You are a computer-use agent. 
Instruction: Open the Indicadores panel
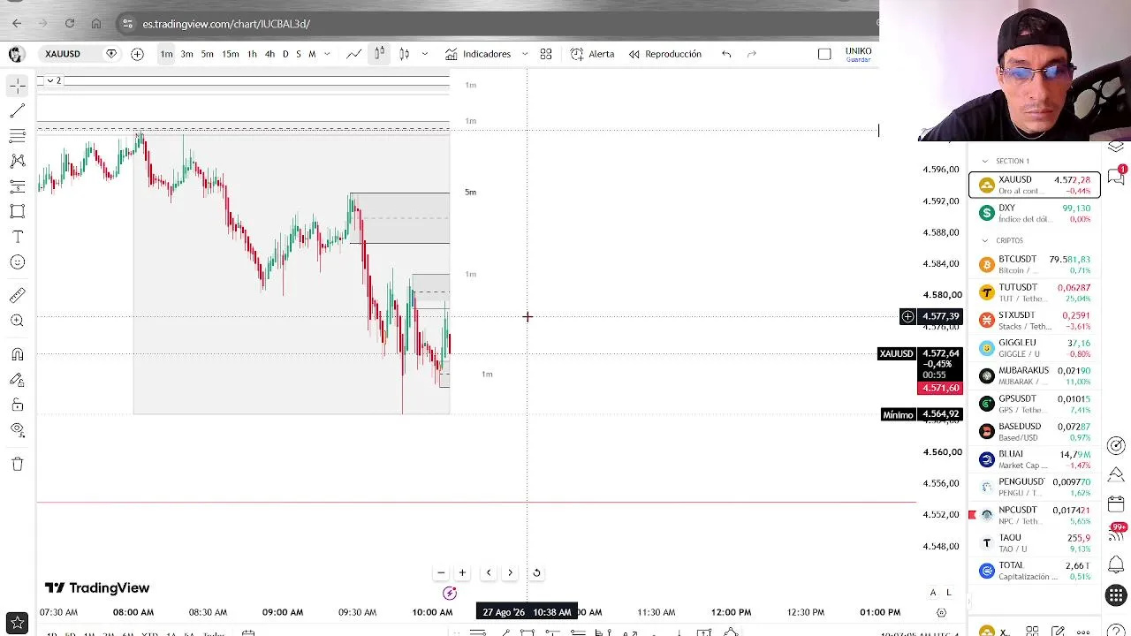(x=478, y=54)
